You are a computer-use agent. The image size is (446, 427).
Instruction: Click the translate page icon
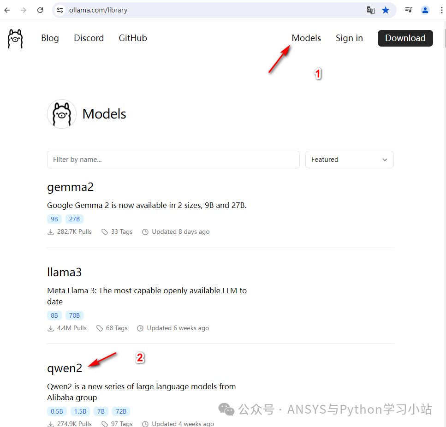point(371,10)
